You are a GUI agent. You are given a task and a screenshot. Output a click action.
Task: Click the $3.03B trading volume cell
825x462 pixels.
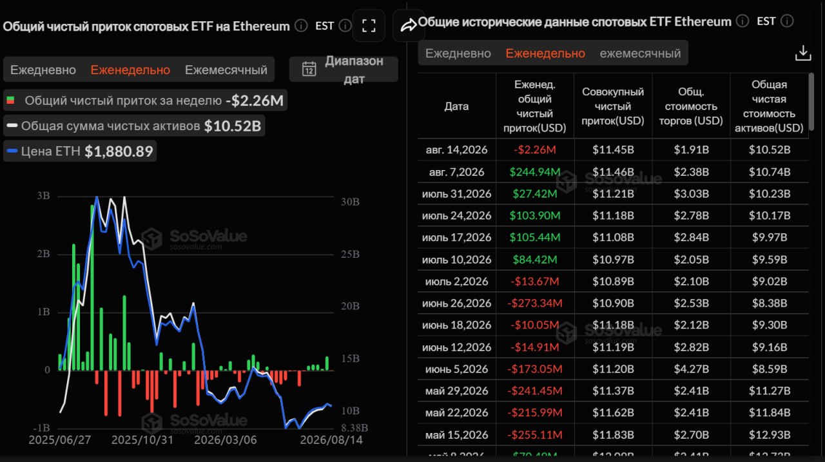point(691,194)
